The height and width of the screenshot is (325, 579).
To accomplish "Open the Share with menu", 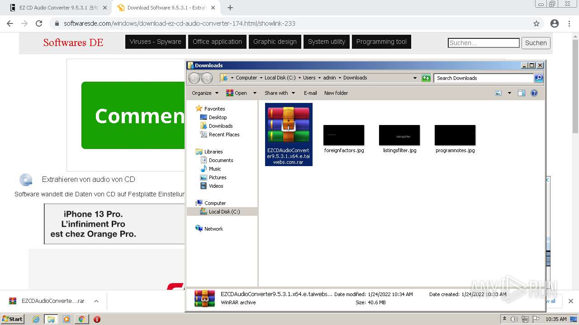I will pyautogui.click(x=280, y=93).
